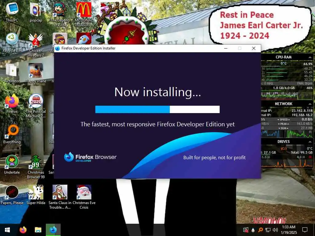This screenshot has width=315, height=236.
Task: Toggle the SPEED selector in network widget
Action: pyautogui.click(x=283, y=120)
